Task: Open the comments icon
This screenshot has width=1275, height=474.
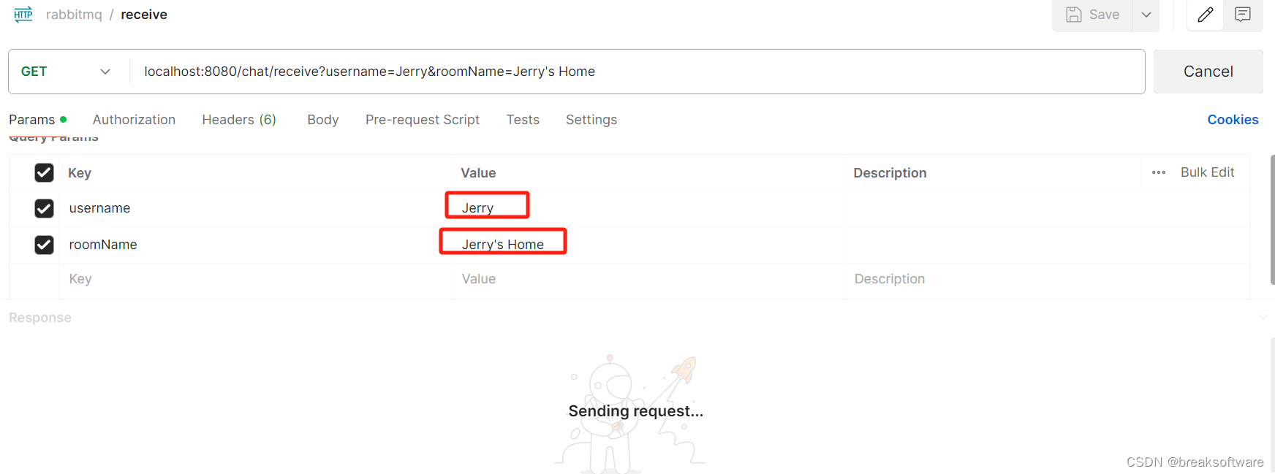Action: click(x=1243, y=15)
